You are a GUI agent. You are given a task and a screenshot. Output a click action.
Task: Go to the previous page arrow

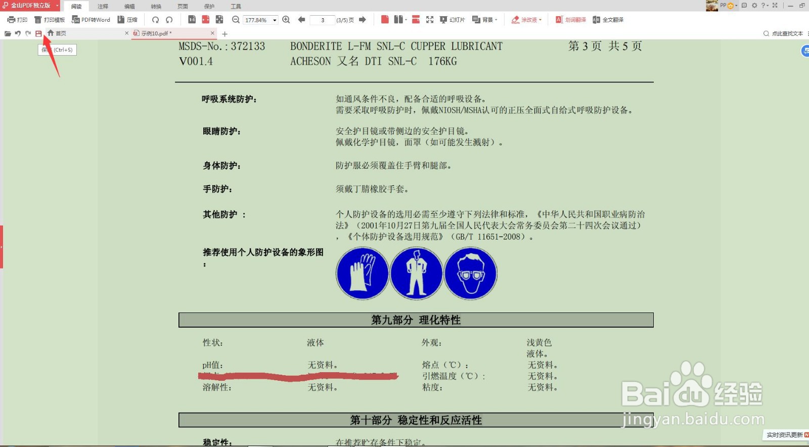point(302,20)
